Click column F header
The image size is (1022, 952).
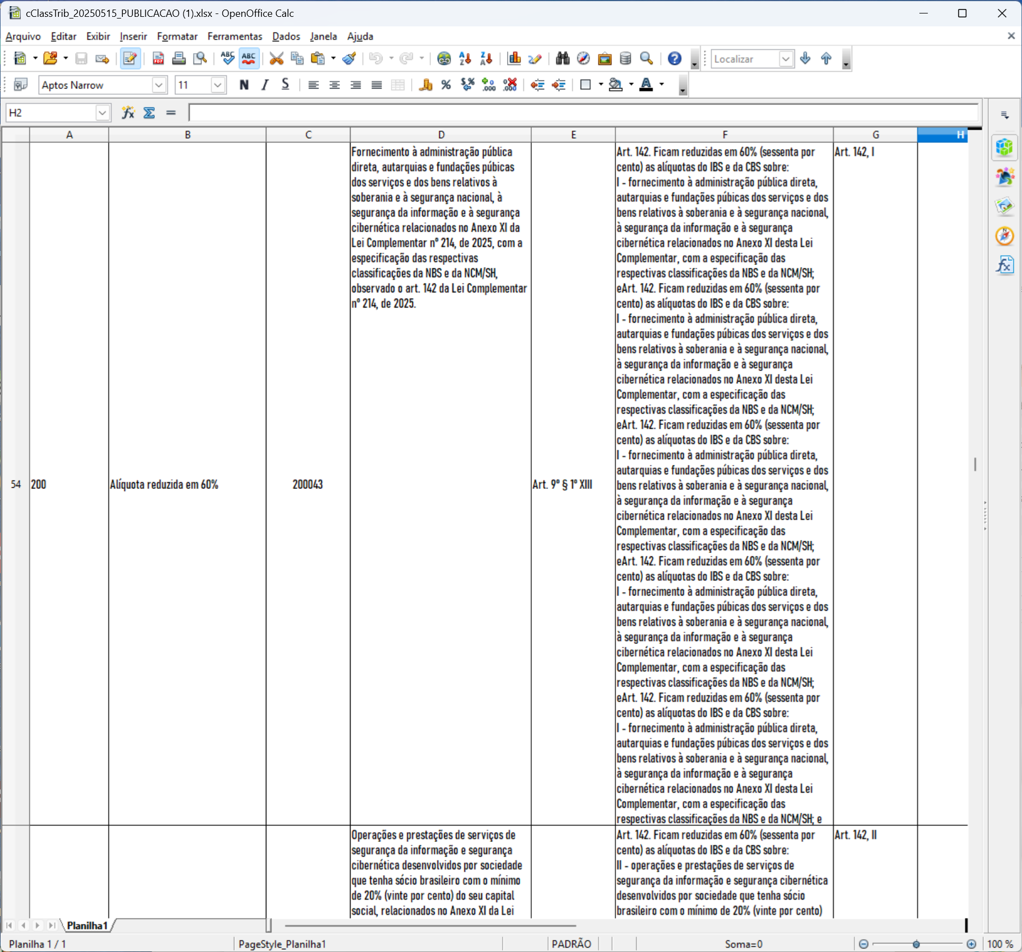click(x=724, y=135)
